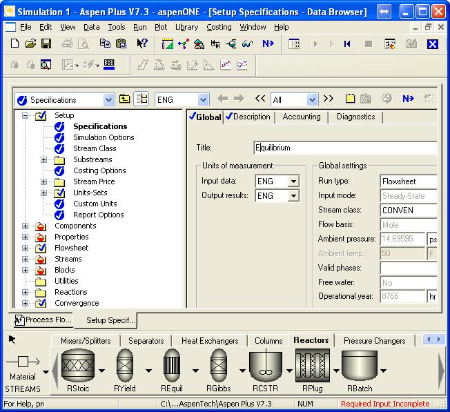Expand the Units-Sets node

(x=43, y=193)
